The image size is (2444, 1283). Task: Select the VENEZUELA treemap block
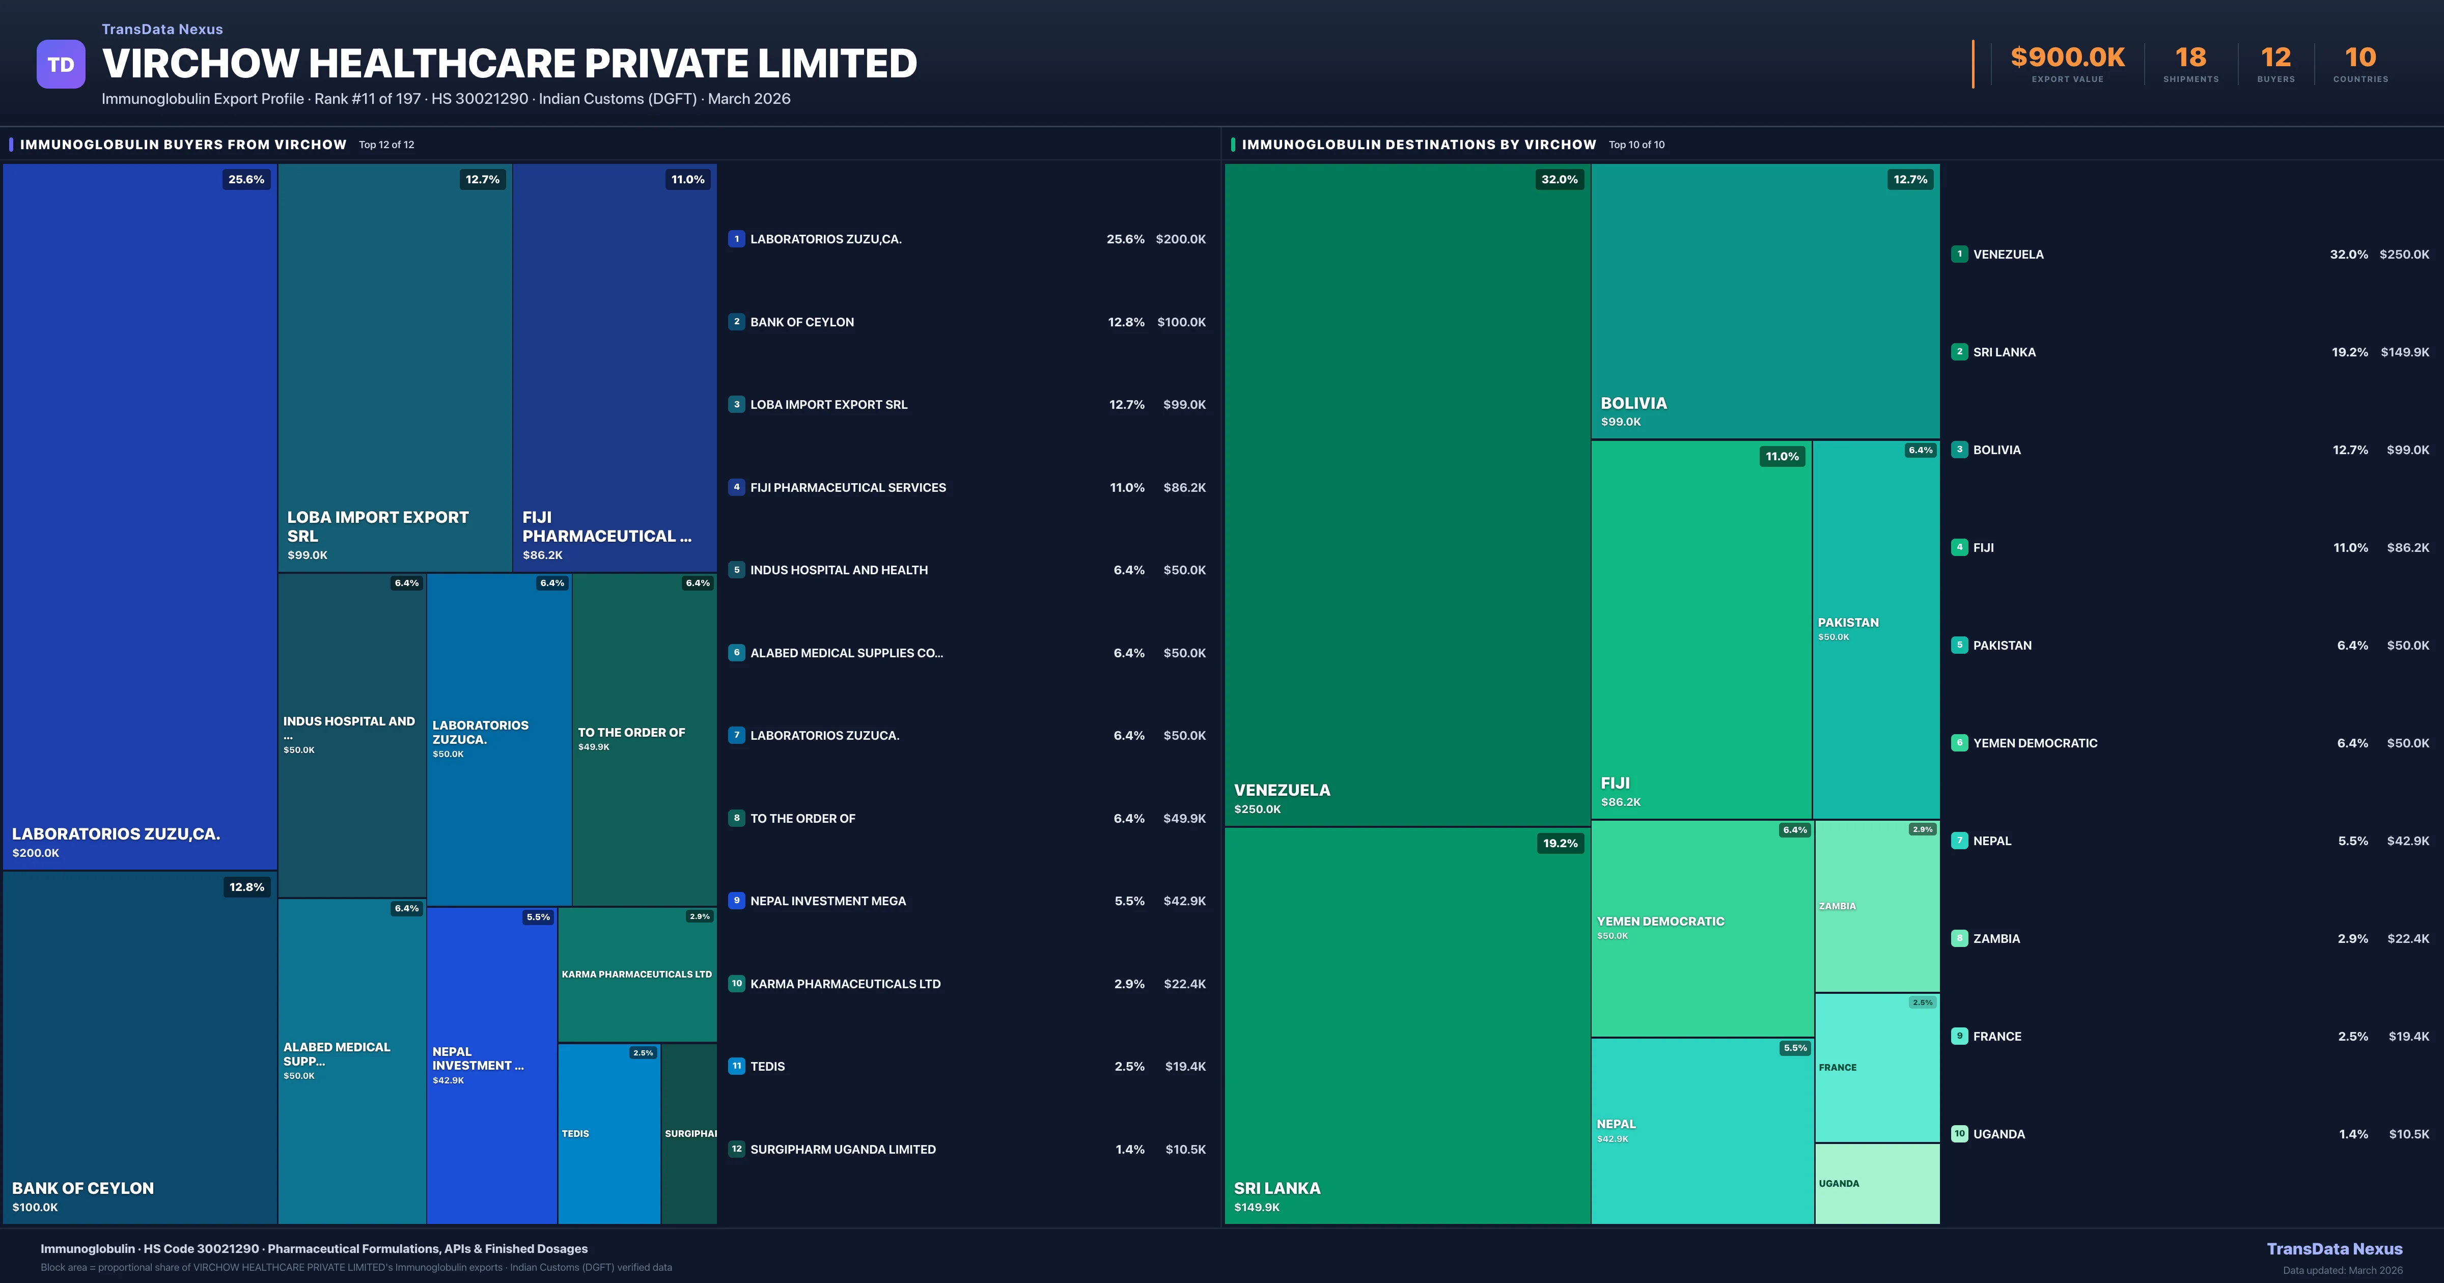point(1407,493)
